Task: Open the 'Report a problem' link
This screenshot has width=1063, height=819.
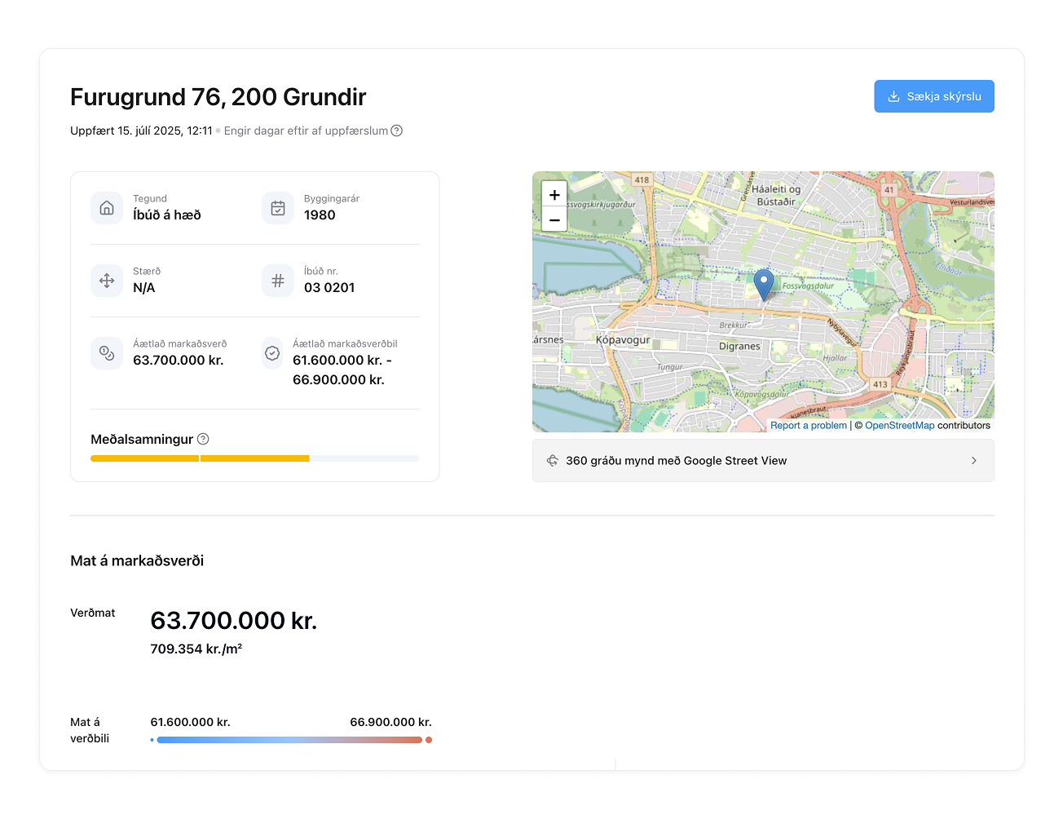Action: point(808,425)
